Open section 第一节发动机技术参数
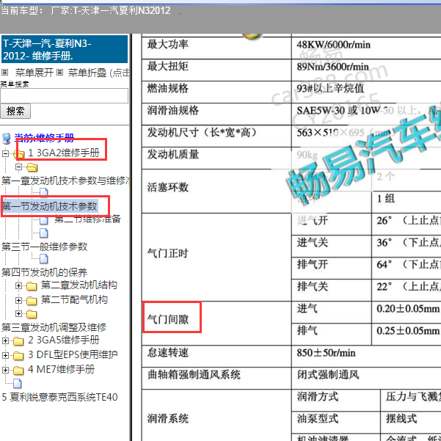441x441 pixels. click(50, 206)
